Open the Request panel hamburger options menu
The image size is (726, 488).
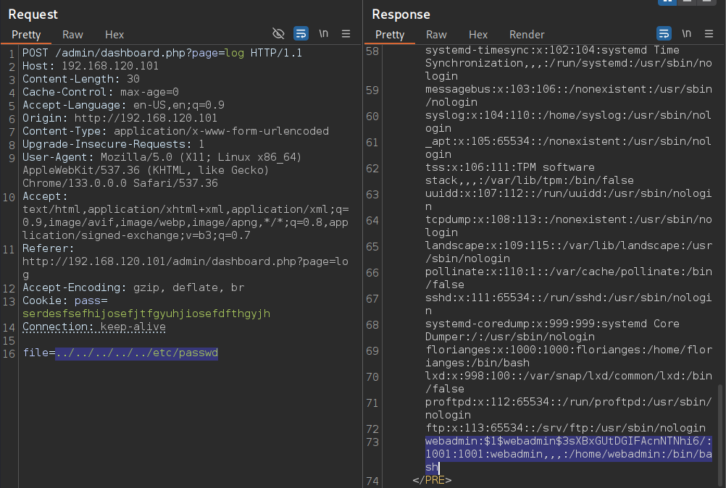[x=346, y=34]
